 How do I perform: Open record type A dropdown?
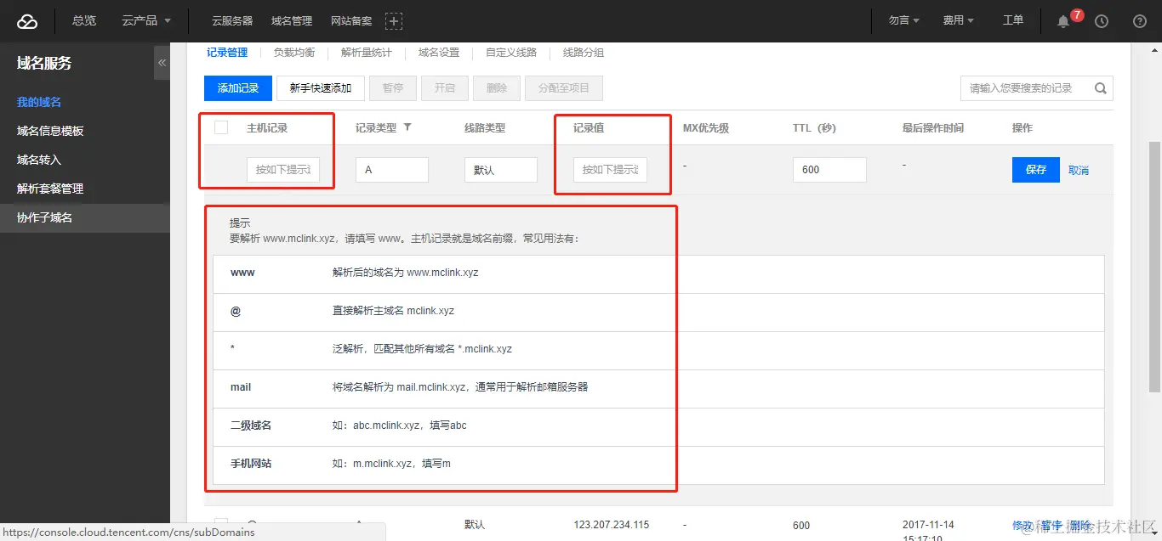pyautogui.click(x=392, y=170)
